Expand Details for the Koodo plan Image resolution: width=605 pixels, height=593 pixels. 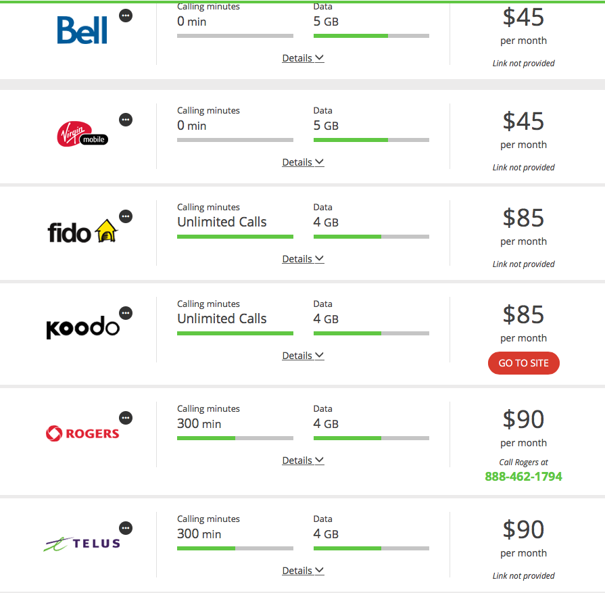click(303, 356)
